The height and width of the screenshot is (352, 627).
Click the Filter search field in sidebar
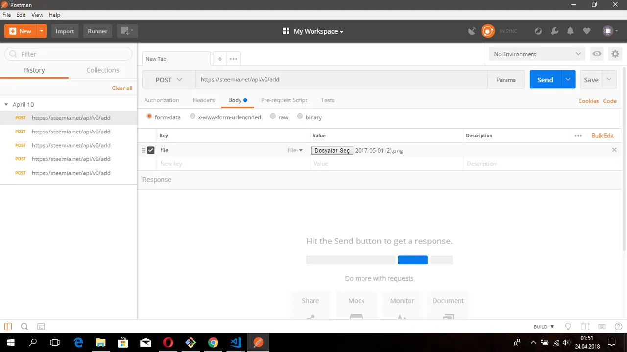coord(69,54)
